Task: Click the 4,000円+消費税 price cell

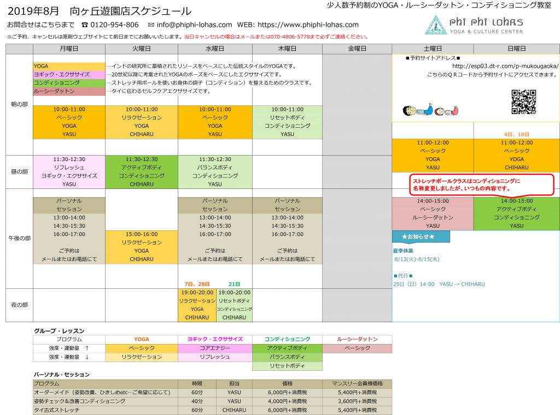Action: [287, 401]
